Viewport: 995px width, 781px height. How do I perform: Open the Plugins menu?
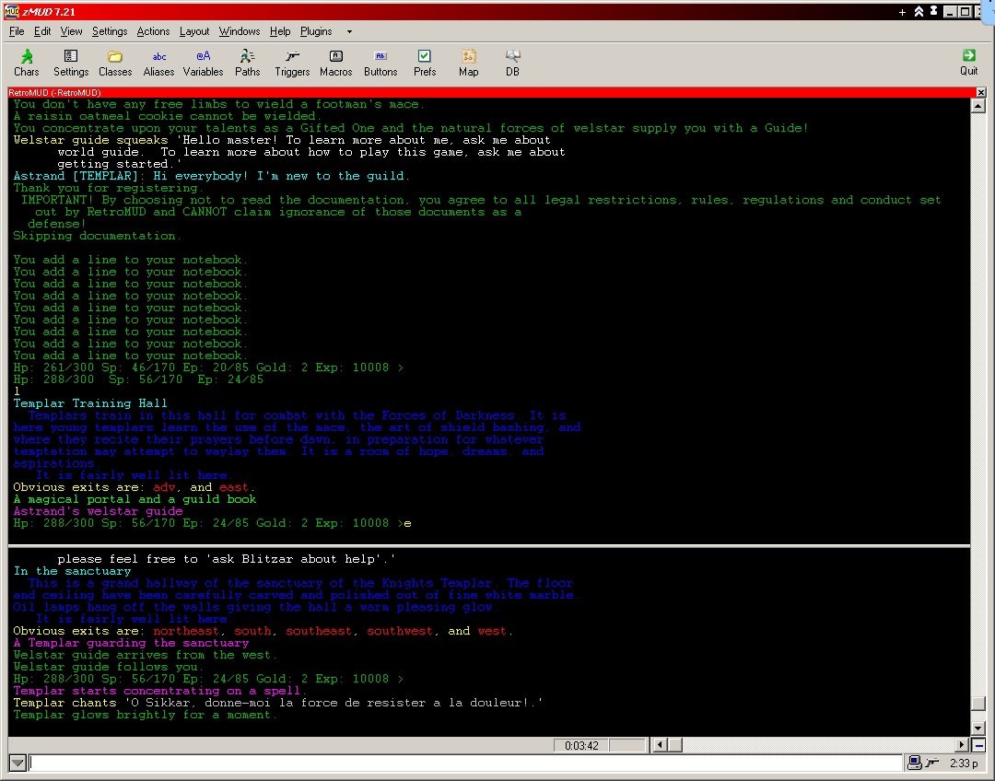tap(315, 31)
